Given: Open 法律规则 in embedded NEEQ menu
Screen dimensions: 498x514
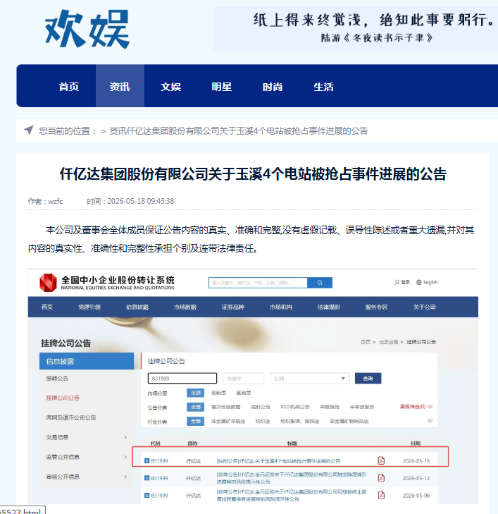Looking at the screenshot, I should point(328,307).
